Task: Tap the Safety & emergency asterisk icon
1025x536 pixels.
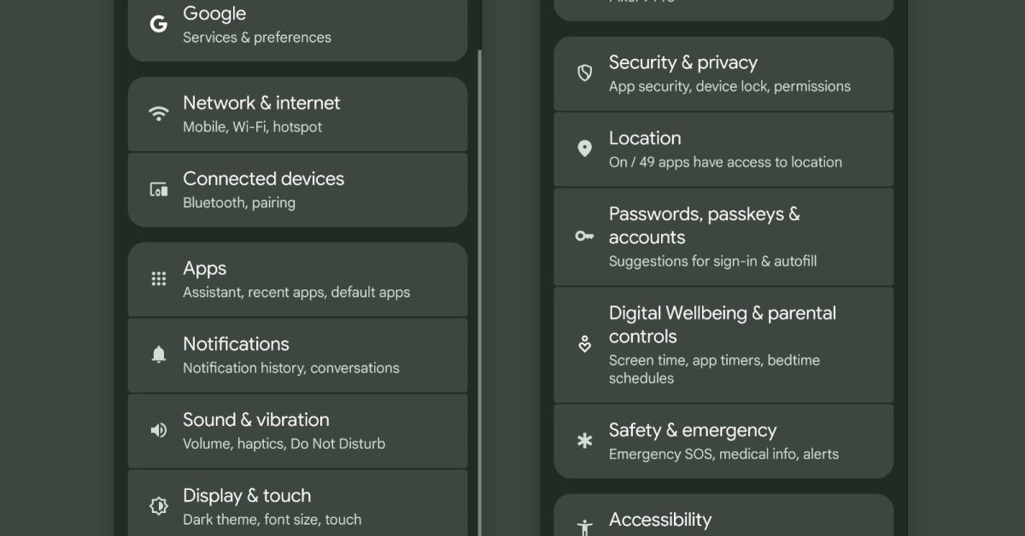Action: click(585, 441)
